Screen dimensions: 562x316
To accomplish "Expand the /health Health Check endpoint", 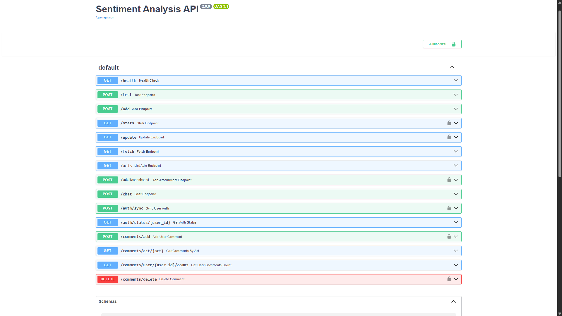I will coord(455,80).
